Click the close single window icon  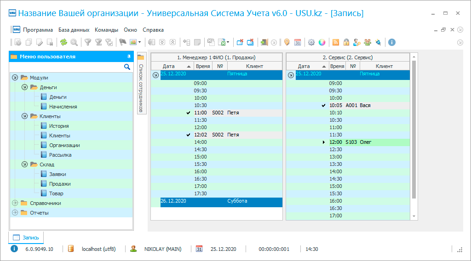[x=240, y=42]
